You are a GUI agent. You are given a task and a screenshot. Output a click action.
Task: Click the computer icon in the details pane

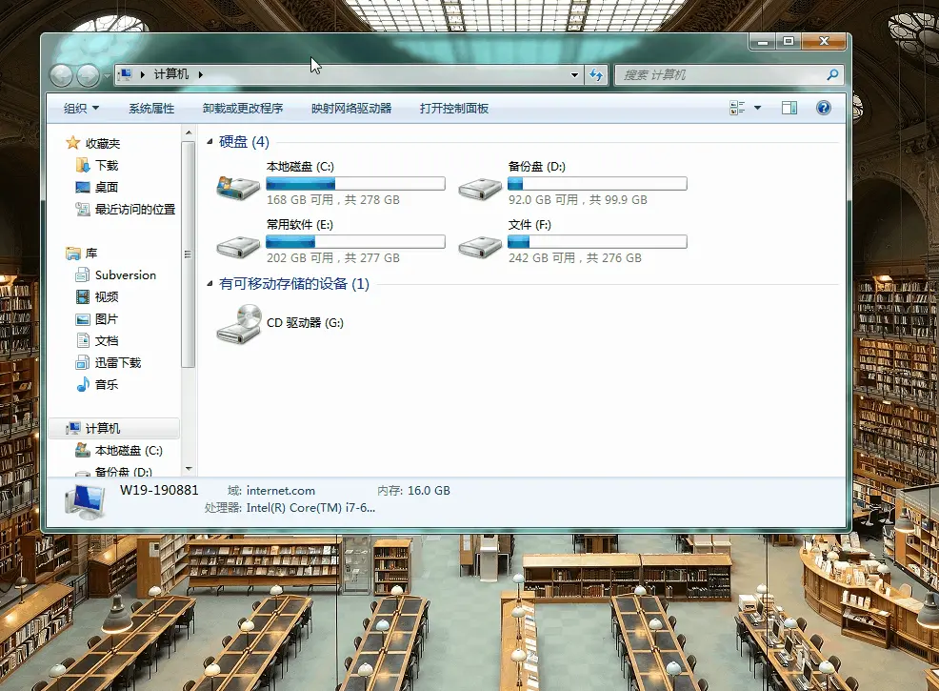click(x=85, y=500)
